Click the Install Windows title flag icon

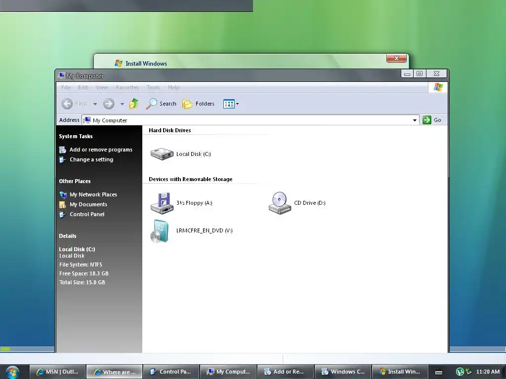click(119, 64)
